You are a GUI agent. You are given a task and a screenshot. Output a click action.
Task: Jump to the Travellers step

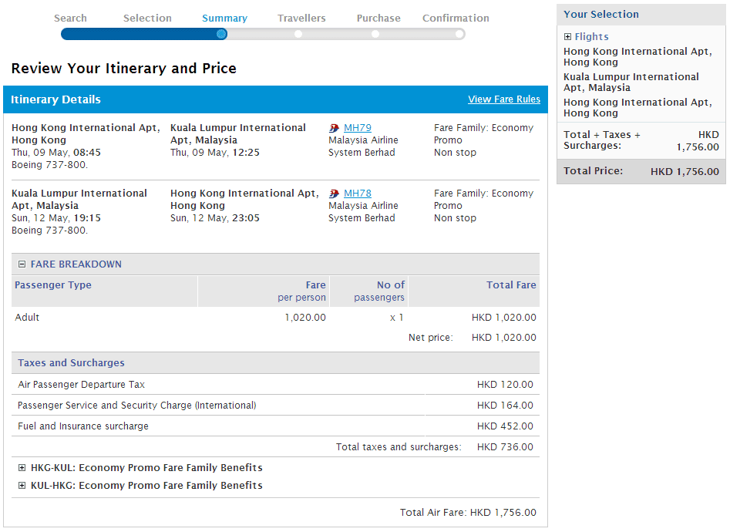[301, 18]
